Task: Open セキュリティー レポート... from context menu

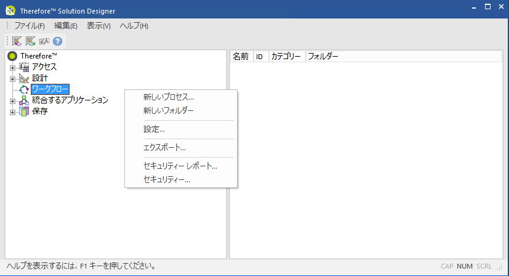Action: pyautogui.click(x=181, y=166)
